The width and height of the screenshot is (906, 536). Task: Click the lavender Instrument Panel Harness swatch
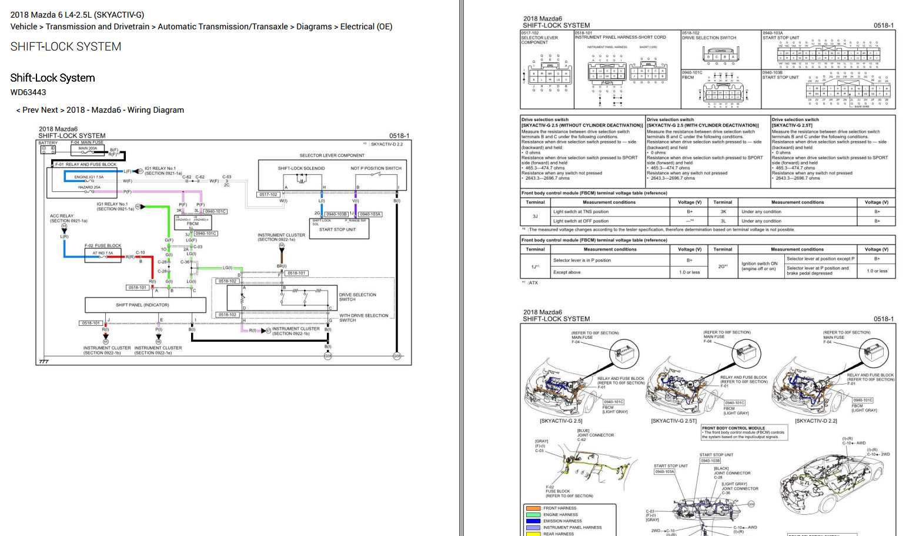coord(533,528)
